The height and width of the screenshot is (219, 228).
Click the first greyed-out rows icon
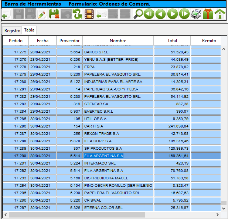(113, 14)
